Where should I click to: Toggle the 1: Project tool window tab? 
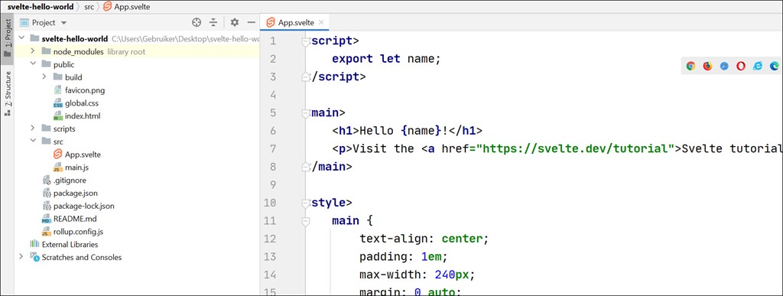[8, 39]
